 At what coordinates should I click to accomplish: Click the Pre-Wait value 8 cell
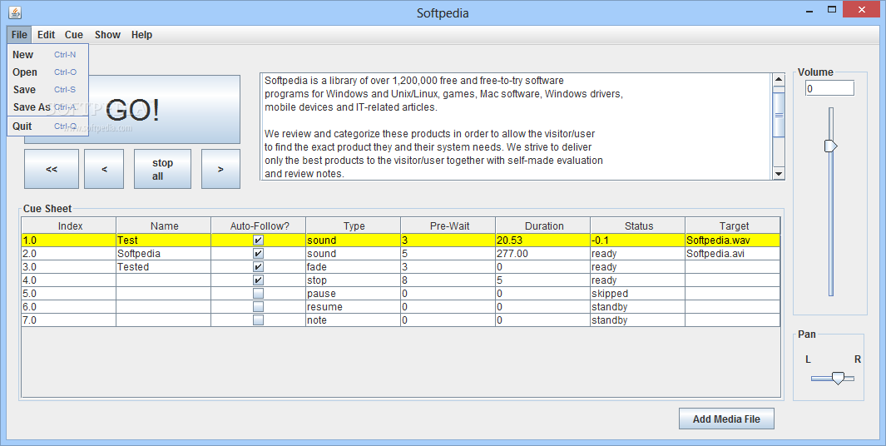(x=448, y=280)
